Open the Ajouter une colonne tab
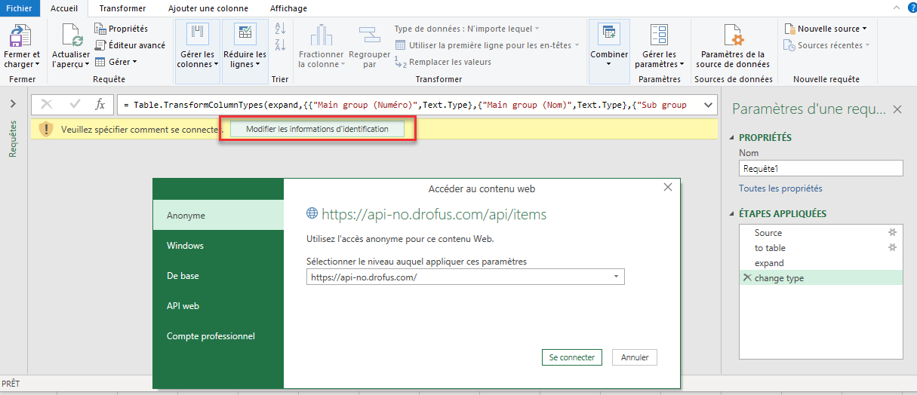This screenshot has width=917, height=395. click(208, 8)
